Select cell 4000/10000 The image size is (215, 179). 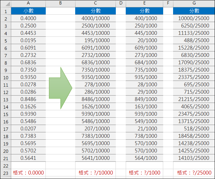click(x=95, y=18)
